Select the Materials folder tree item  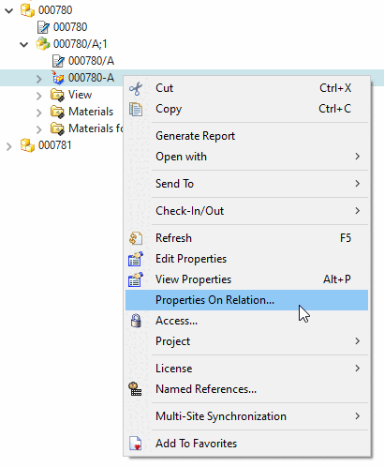pyautogui.click(x=91, y=112)
